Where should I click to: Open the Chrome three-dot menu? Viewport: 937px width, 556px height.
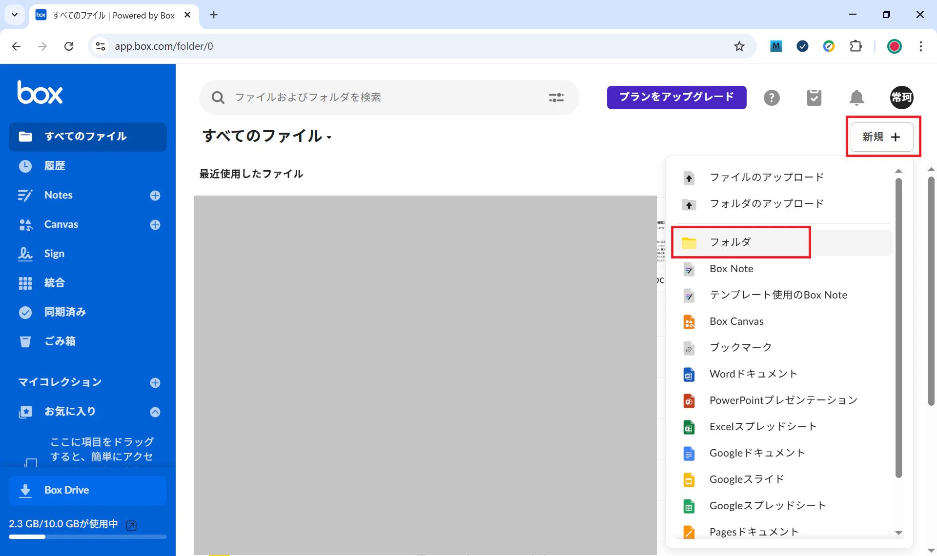click(920, 46)
